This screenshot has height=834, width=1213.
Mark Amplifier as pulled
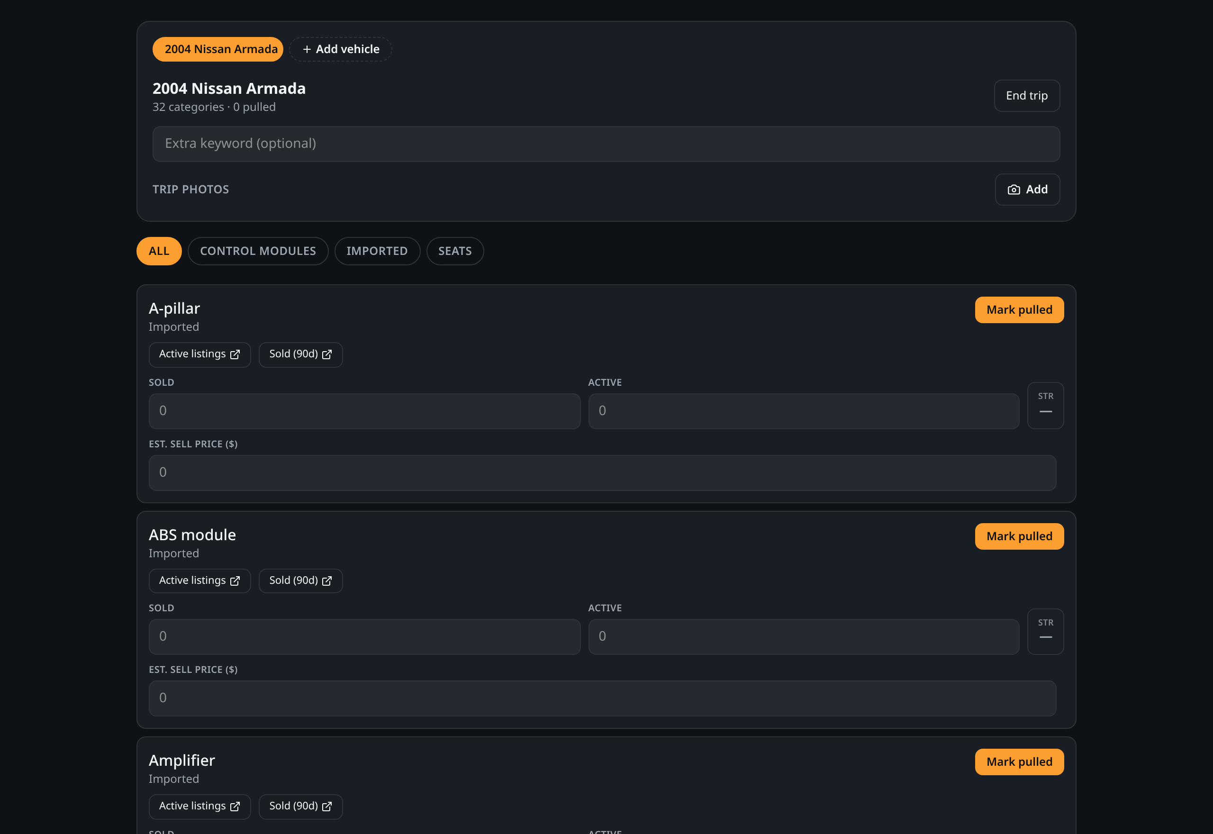coord(1019,762)
